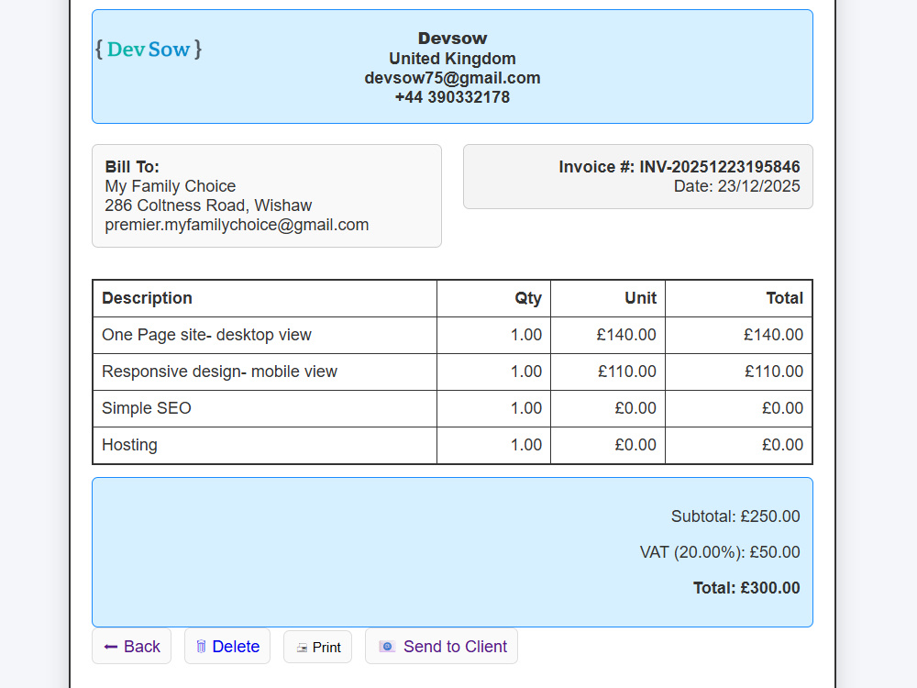Click the date 23/12/2025

pos(758,186)
